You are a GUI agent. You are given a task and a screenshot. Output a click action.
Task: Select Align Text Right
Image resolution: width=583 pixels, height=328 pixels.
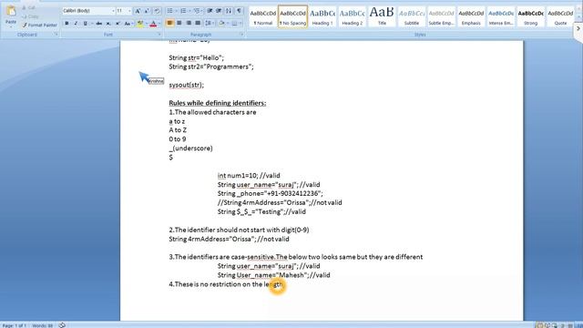click(189, 24)
